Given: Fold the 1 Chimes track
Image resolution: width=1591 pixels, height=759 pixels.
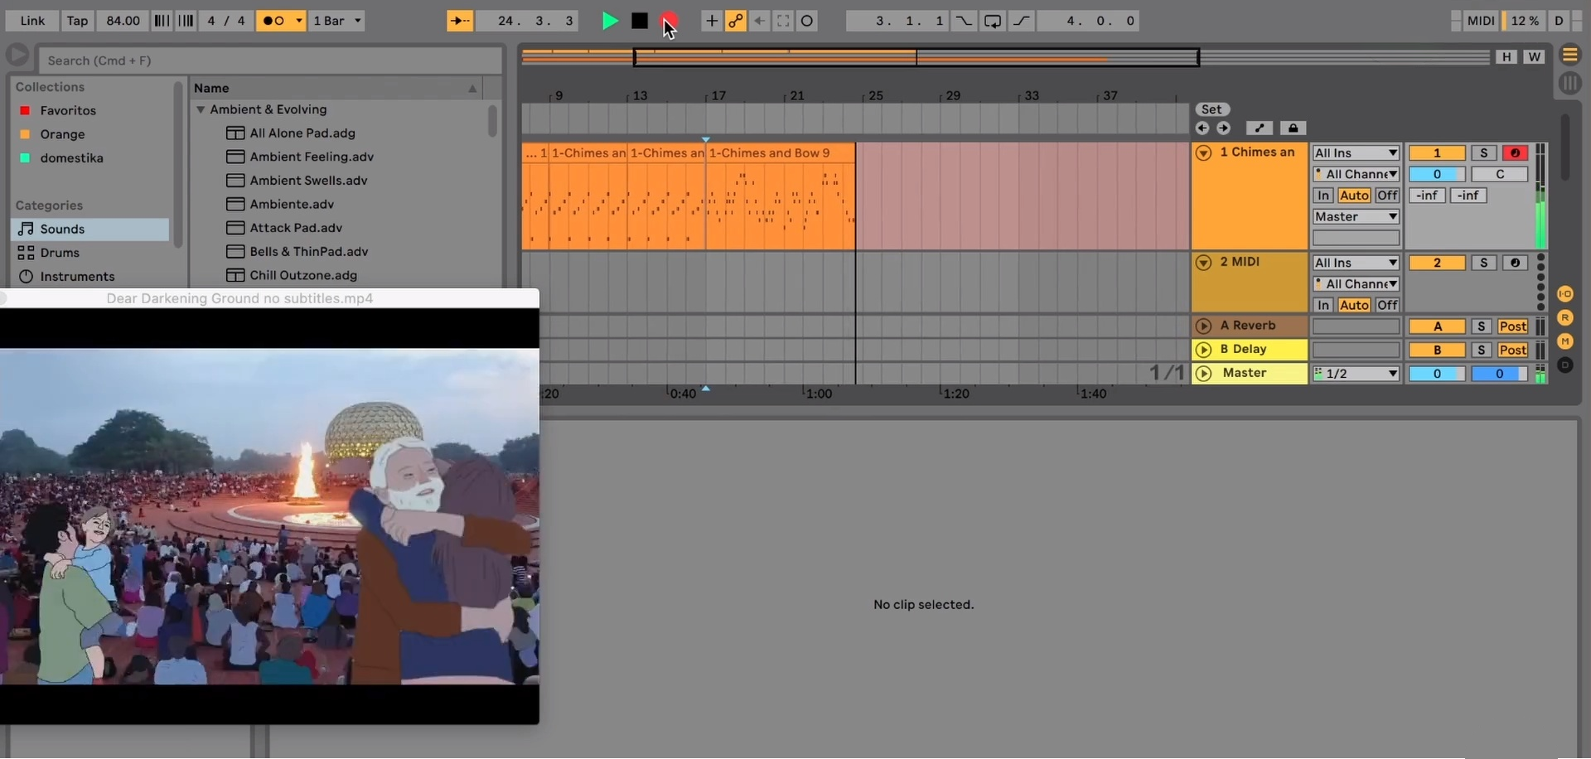Looking at the screenshot, I should tap(1203, 153).
